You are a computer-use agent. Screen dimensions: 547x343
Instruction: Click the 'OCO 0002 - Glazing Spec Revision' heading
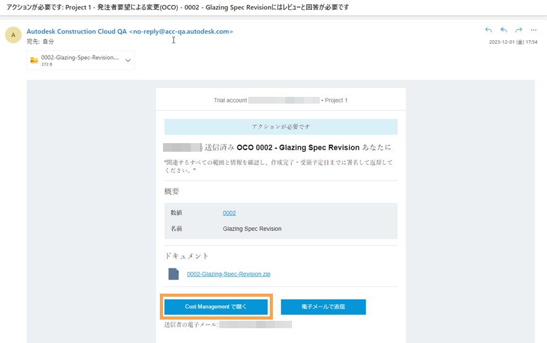pos(298,147)
